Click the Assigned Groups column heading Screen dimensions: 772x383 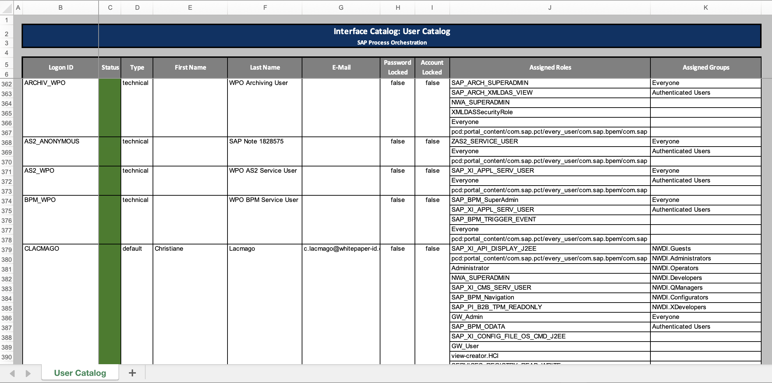tap(706, 68)
